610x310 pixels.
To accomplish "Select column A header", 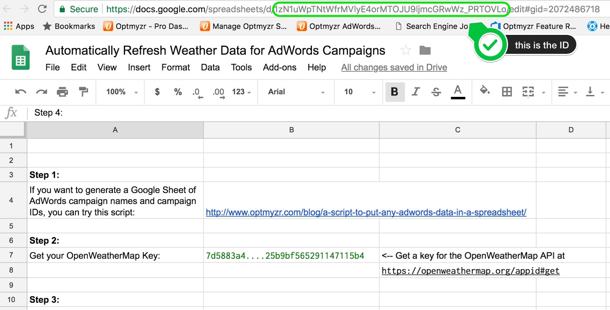I will point(115,130).
